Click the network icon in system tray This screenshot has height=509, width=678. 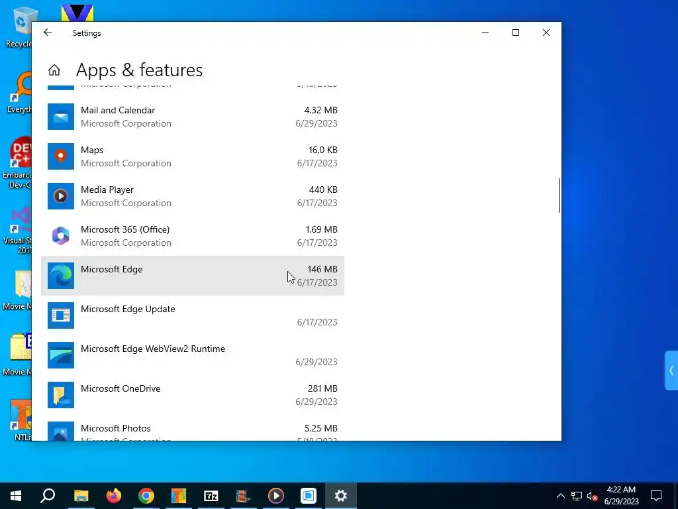(x=577, y=496)
